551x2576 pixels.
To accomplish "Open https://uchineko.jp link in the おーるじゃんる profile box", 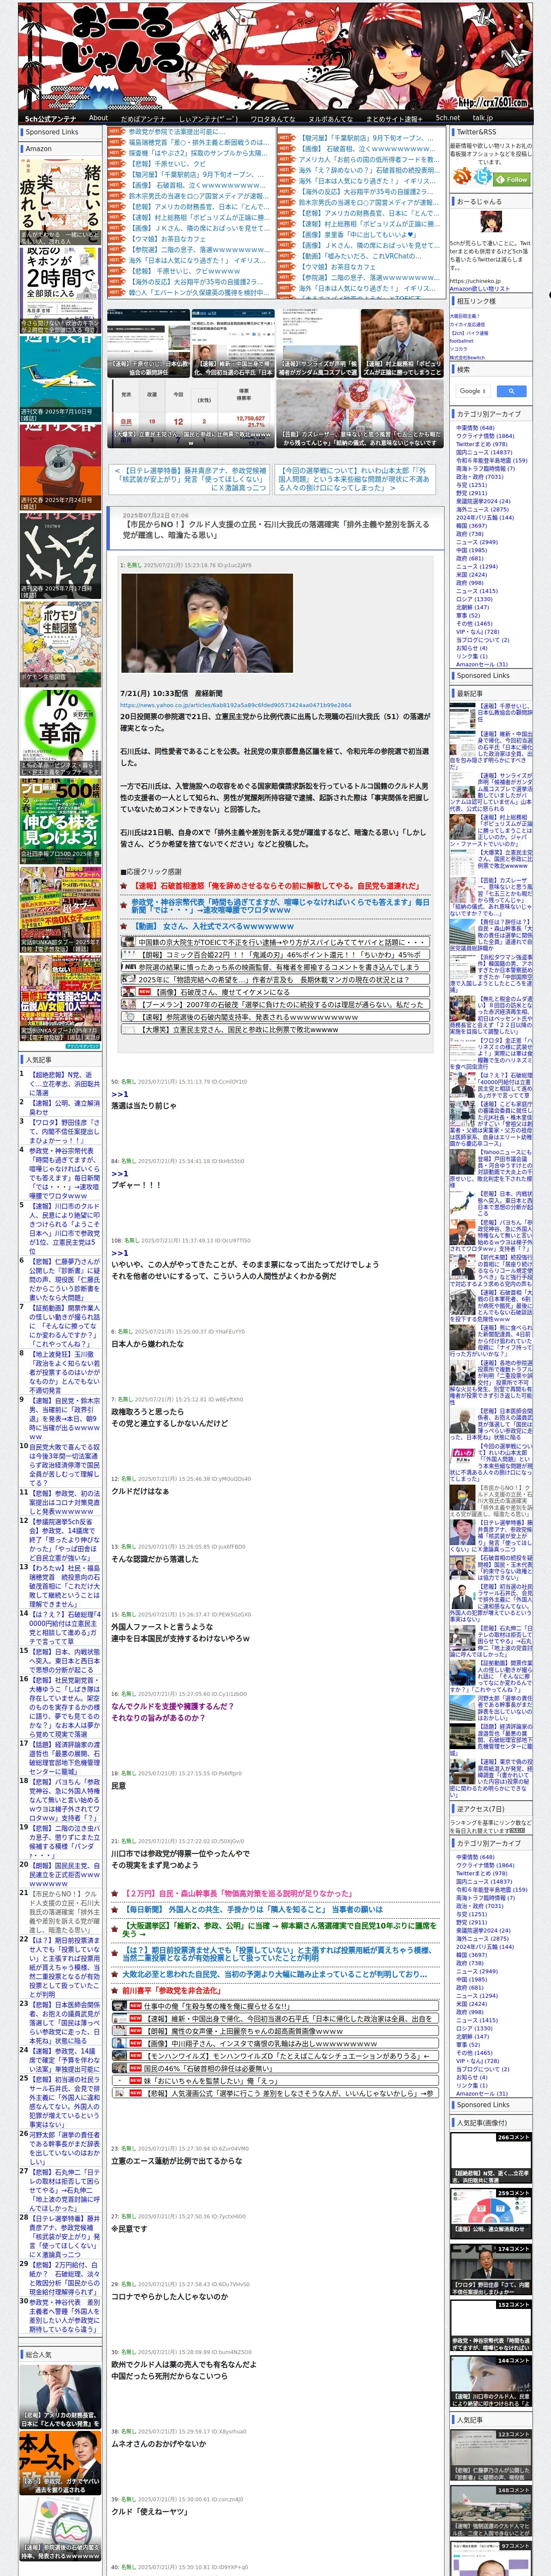I will tap(475, 281).
